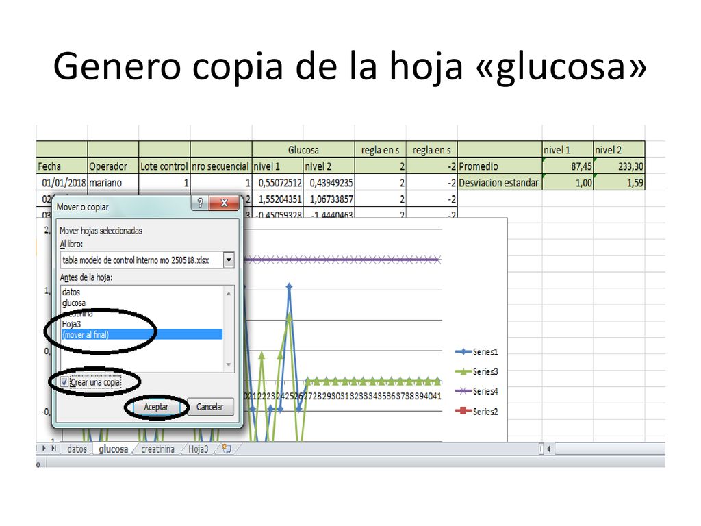Click the last sheet navigation arrow

(53, 448)
